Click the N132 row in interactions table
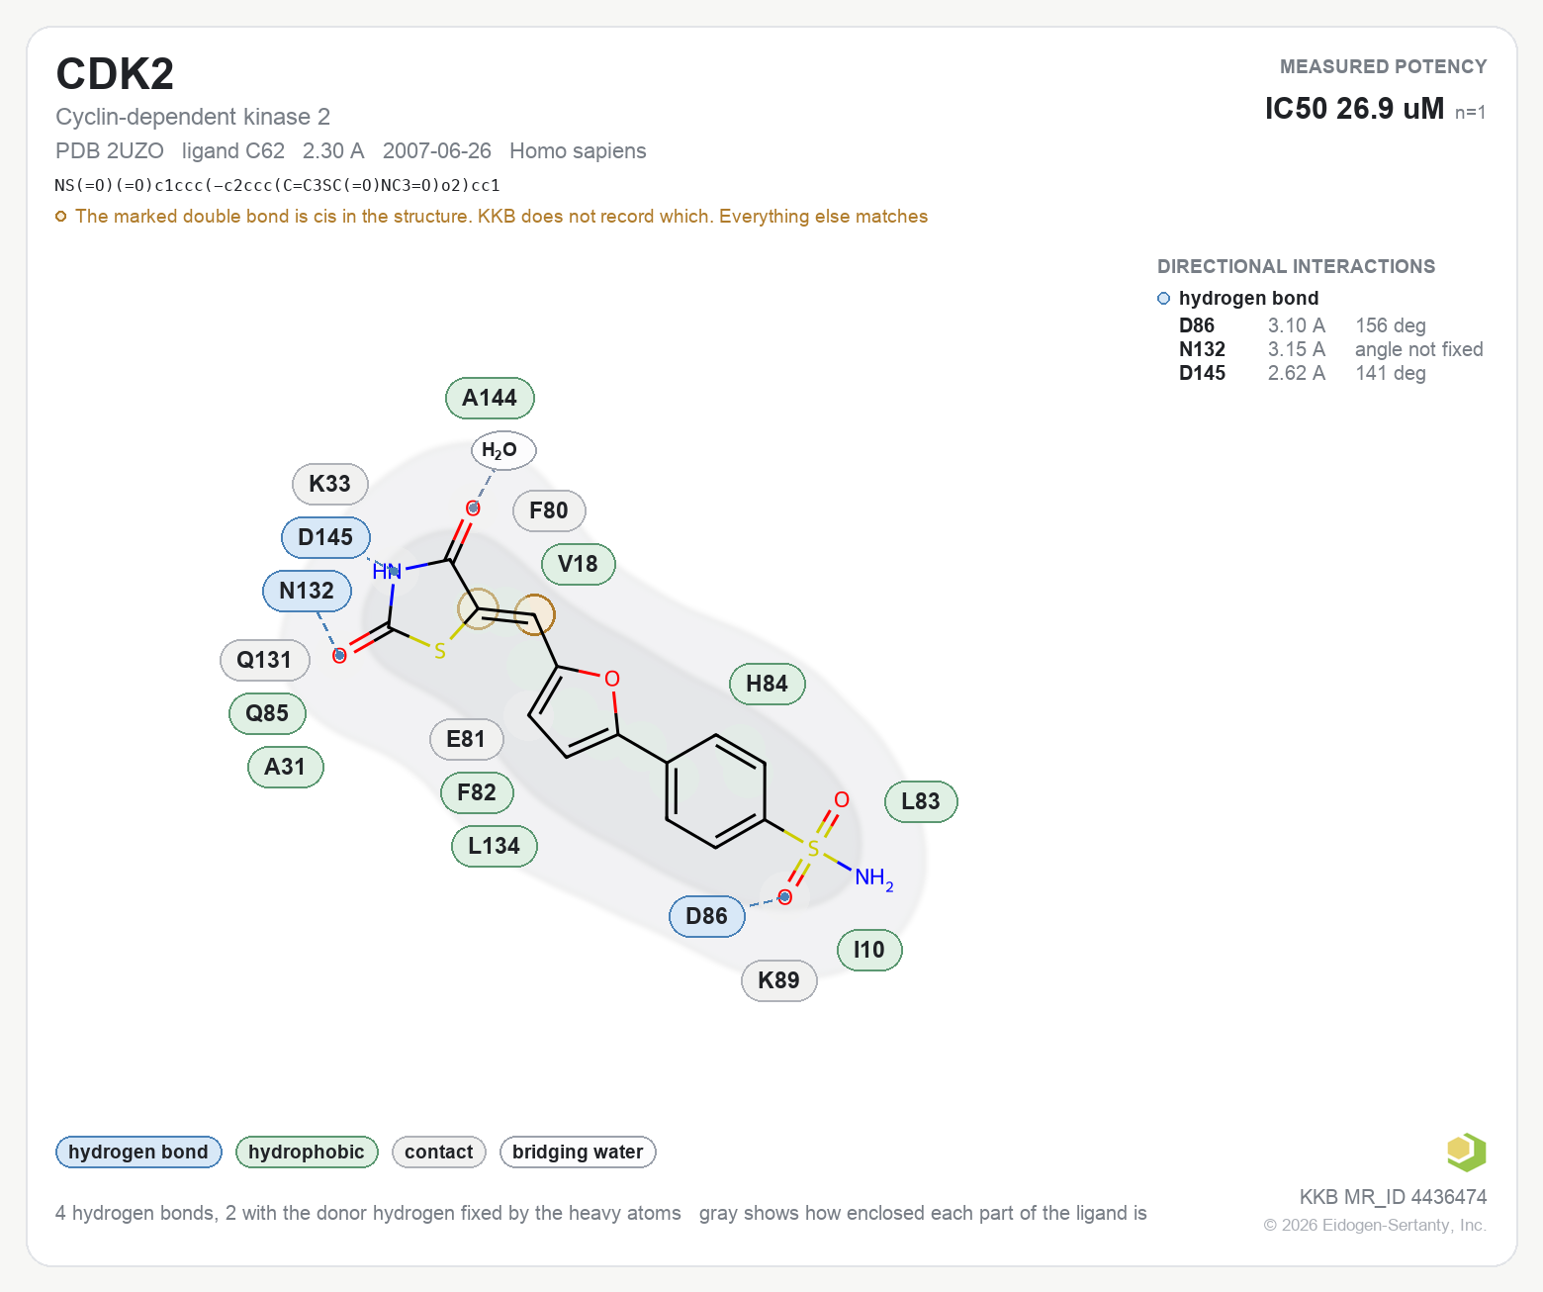 point(1330,349)
